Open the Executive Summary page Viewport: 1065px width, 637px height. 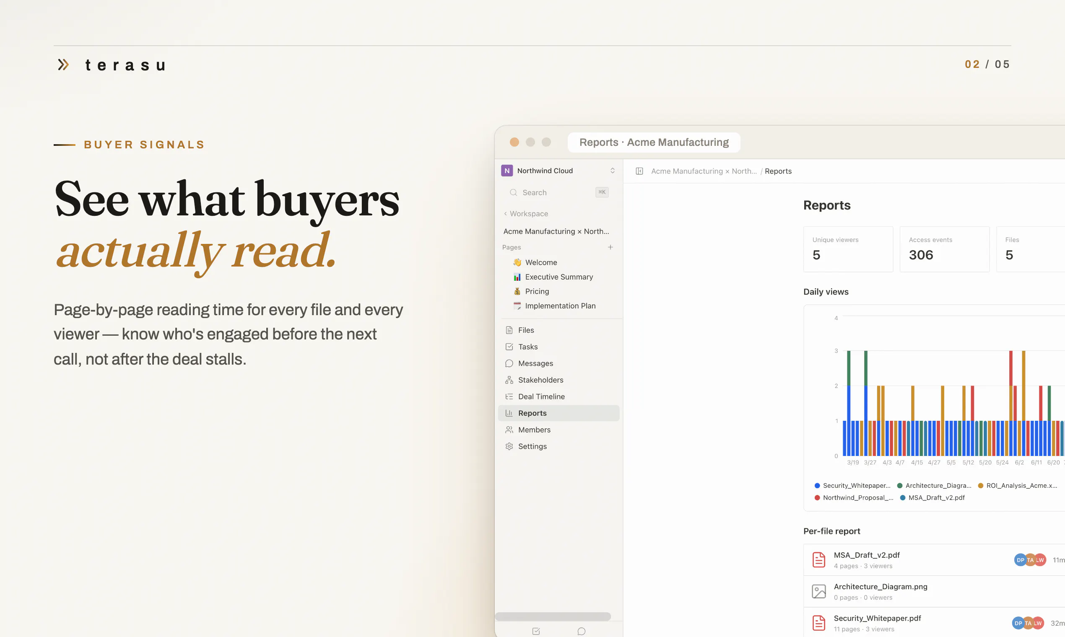558,277
